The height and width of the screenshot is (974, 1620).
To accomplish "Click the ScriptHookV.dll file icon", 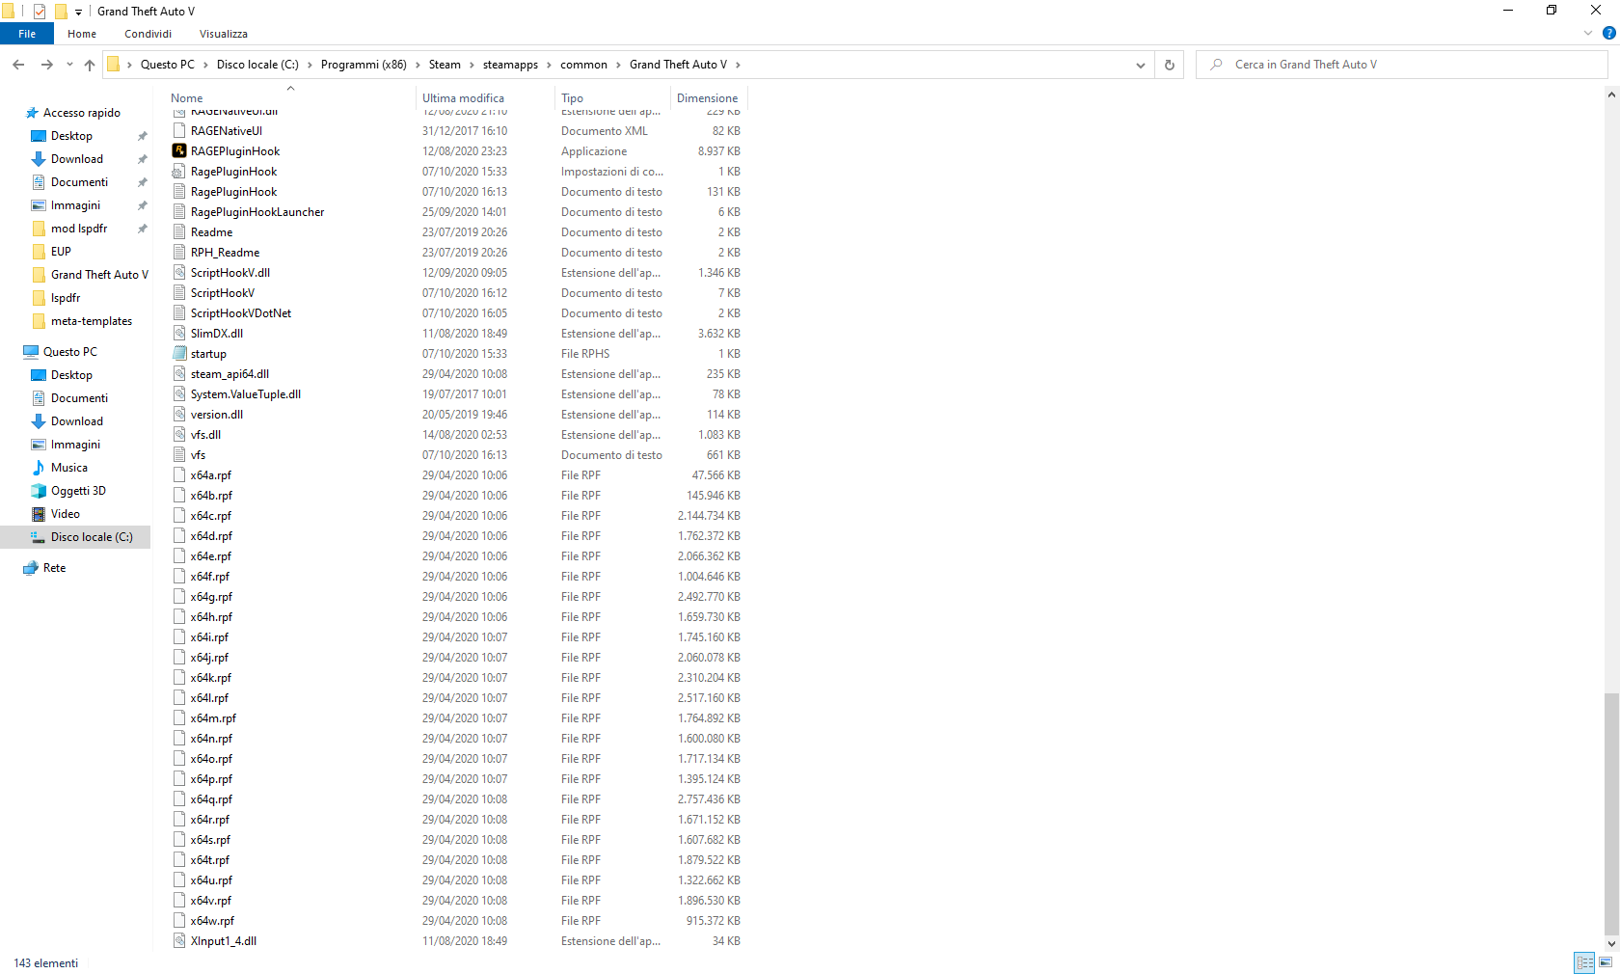I will 179,272.
